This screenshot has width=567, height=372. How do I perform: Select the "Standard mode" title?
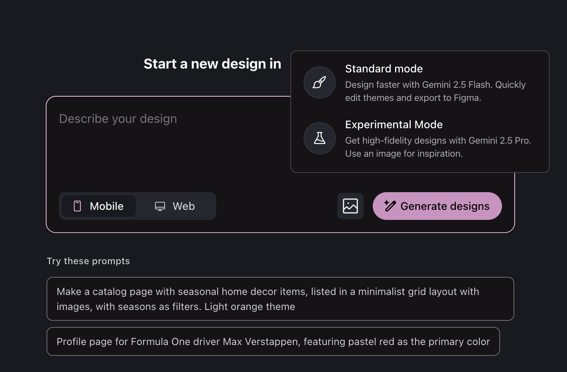(x=384, y=69)
